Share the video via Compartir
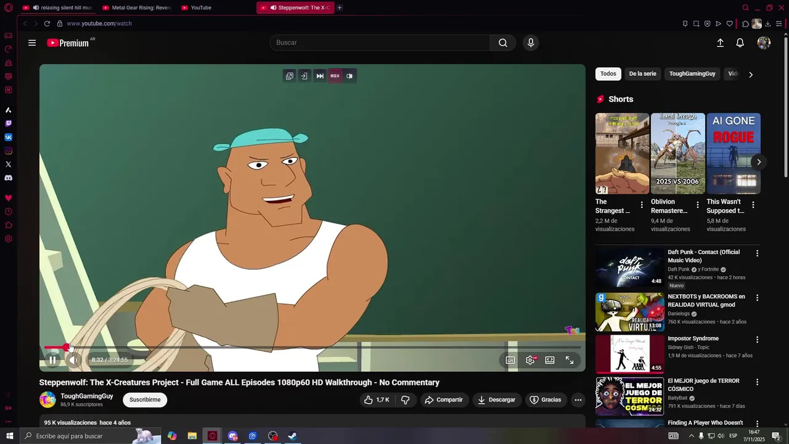This screenshot has height=444, width=789. [444, 400]
